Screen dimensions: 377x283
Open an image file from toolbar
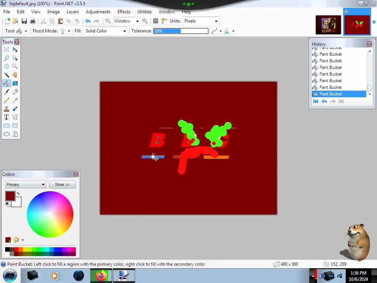tap(15, 21)
